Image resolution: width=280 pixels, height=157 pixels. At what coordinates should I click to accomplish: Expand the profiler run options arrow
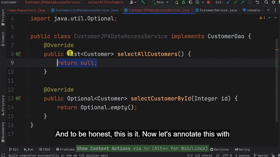pos(203,2)
